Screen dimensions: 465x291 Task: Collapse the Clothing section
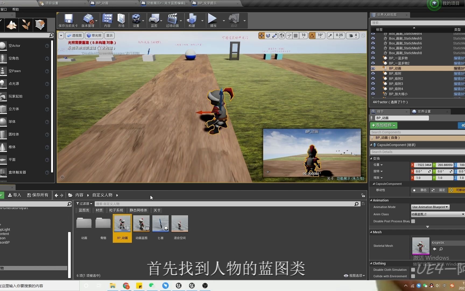(371, 263)
